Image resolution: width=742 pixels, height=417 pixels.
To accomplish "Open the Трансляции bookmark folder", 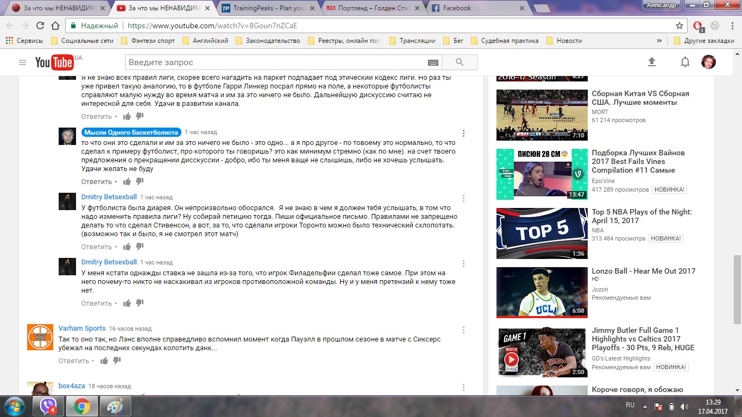I will 412,41.
